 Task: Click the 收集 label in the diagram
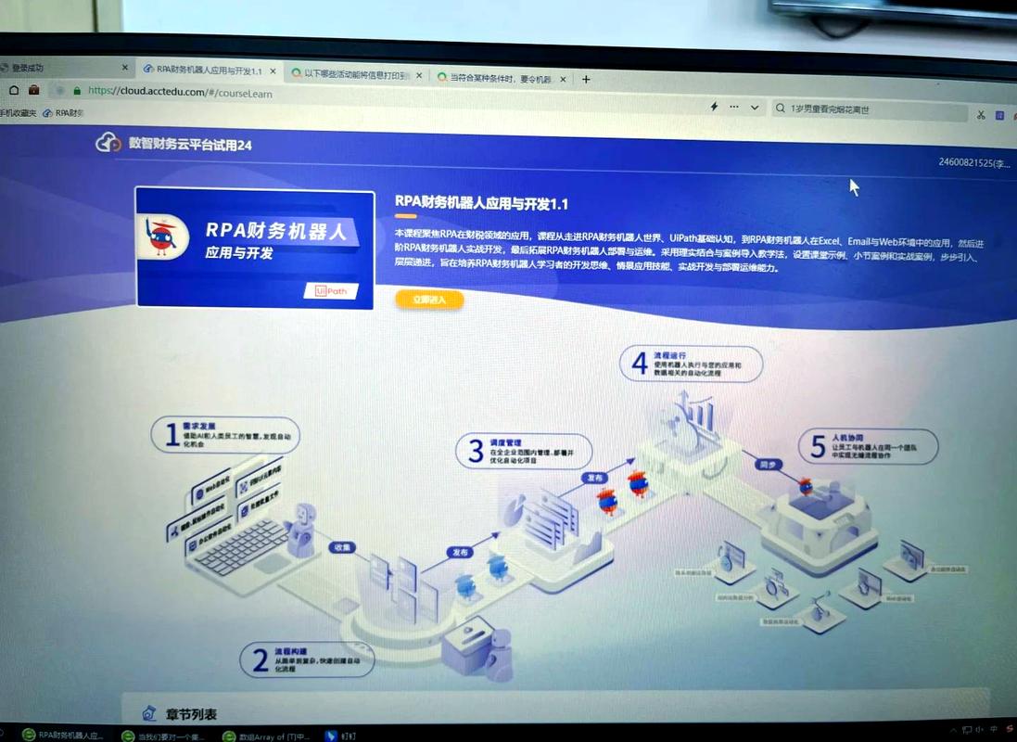pyautogui.click(x=342, y=547)
